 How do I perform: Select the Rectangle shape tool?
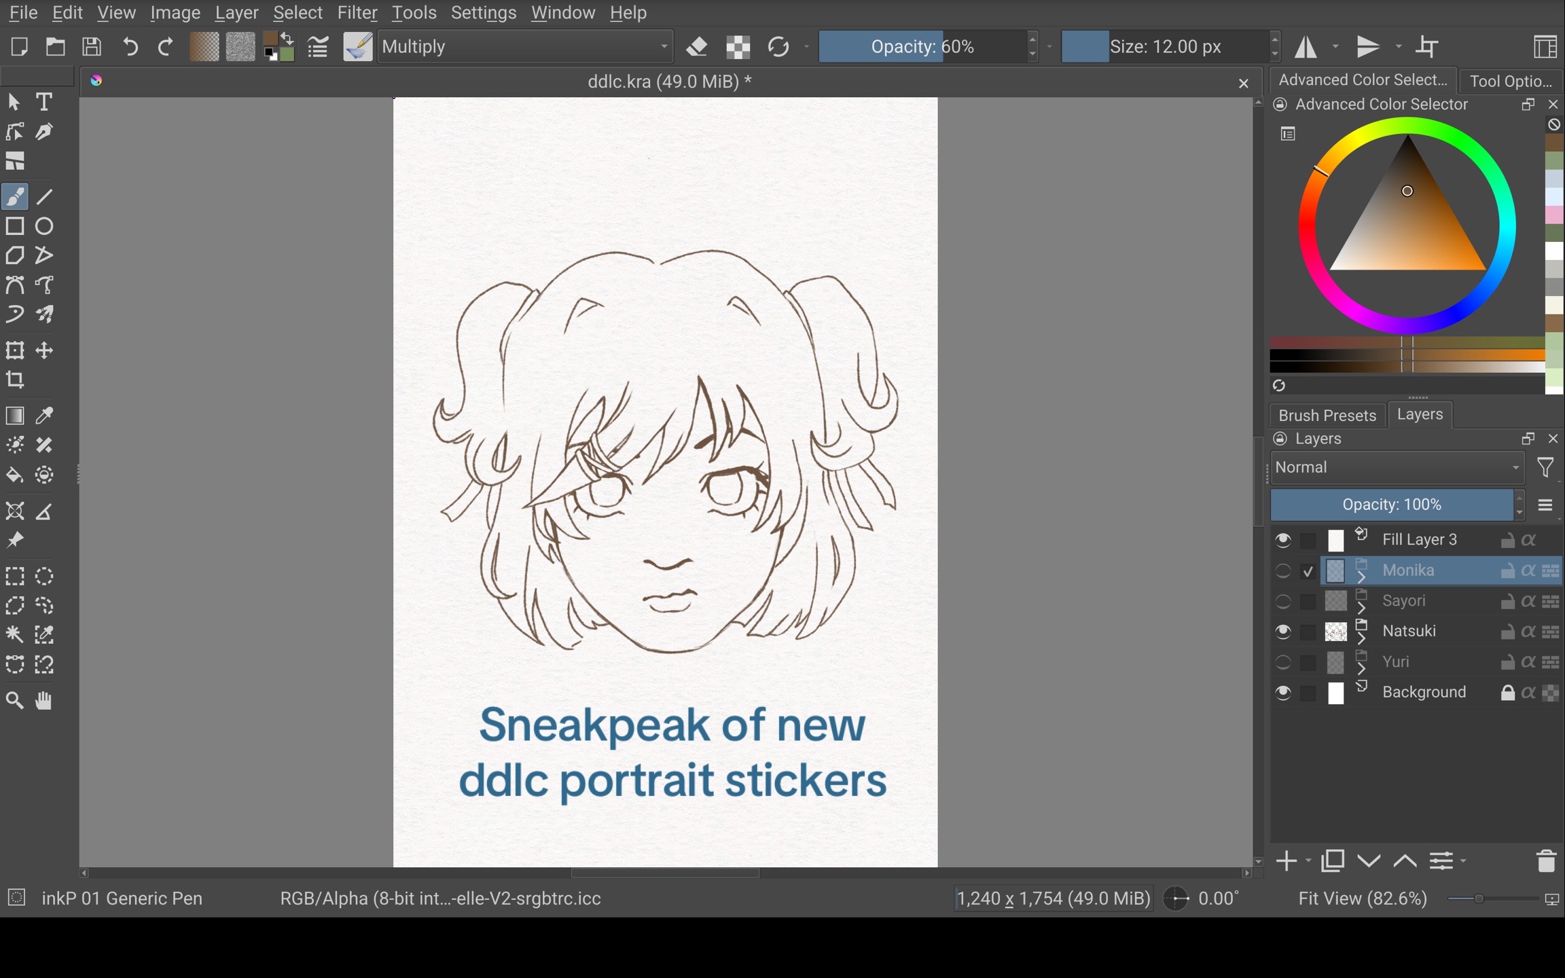[x=15, y=226]
